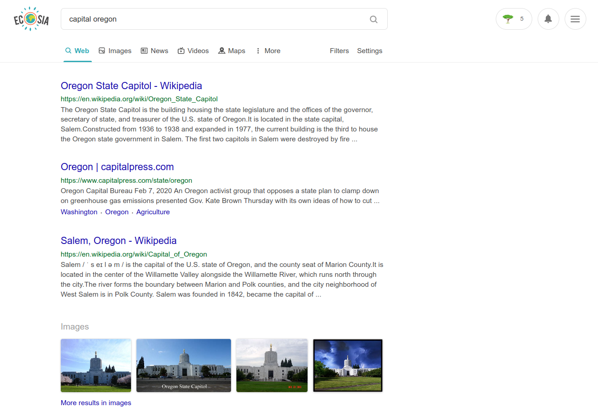Follow the Oregon sublink under capitalpress
598x420 pixels.
(x=117, y=212)
